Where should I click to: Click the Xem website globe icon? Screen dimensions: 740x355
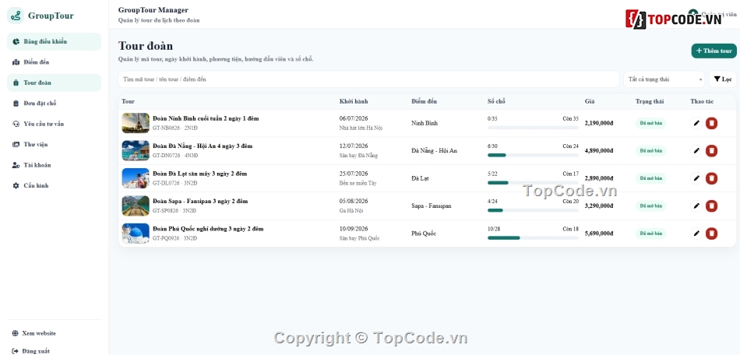click(15, 333)
